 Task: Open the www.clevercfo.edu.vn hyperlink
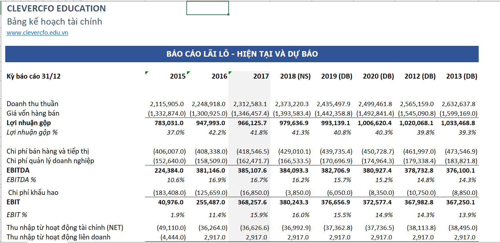pos(37,33)
